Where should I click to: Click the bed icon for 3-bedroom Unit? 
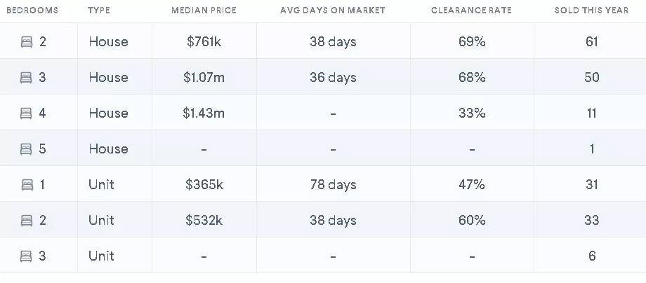click(27, 256)
